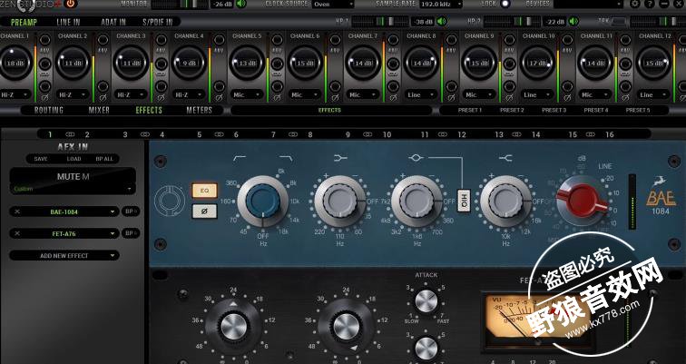Switch to the PREAMP tab

[24, 22]
